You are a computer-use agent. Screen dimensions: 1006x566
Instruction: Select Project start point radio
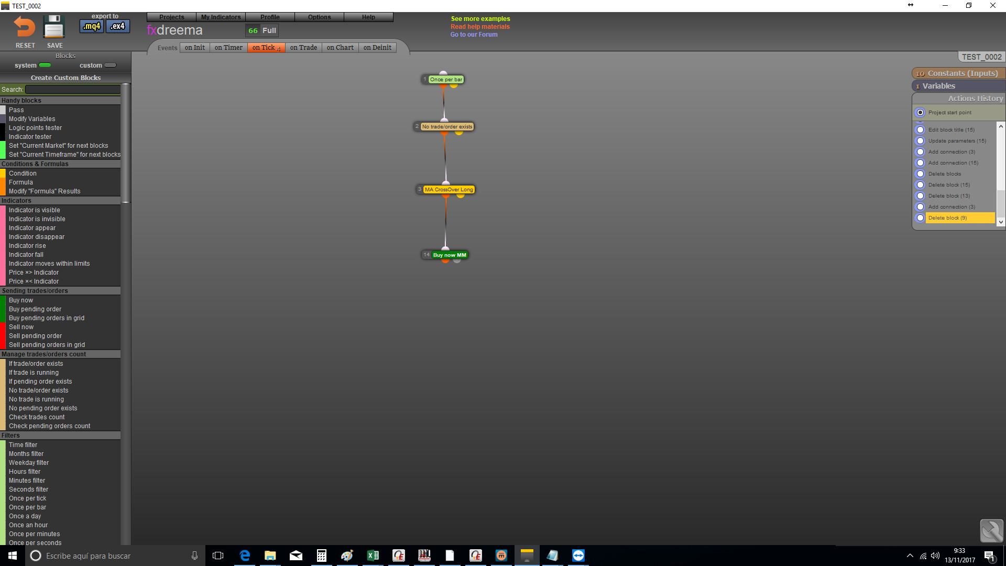pyautogui.click(x=920, y=113)
